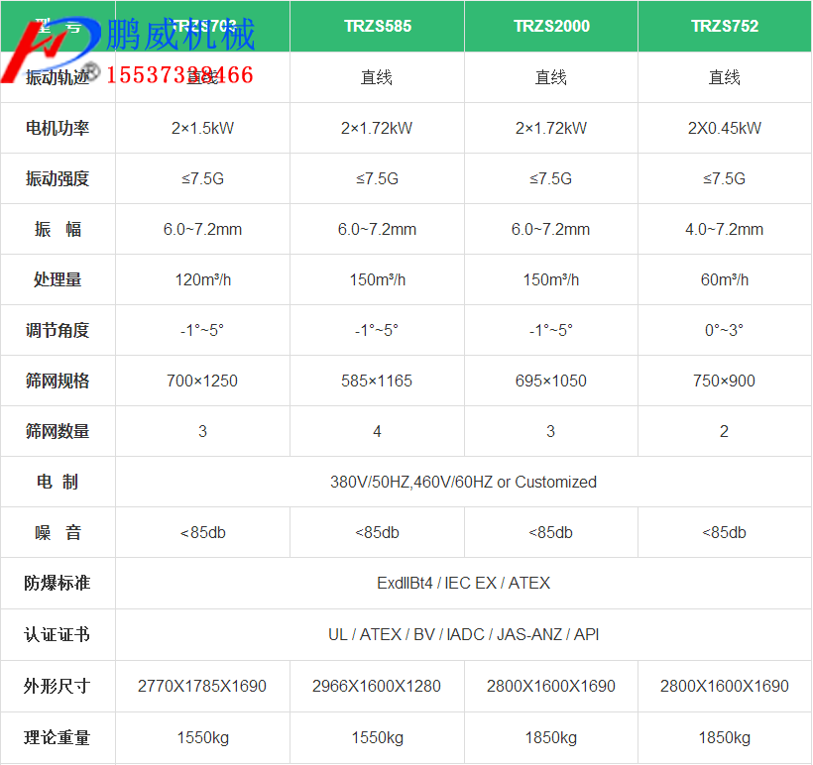Select the 2966X1600X1280 dimension cell

377,686
